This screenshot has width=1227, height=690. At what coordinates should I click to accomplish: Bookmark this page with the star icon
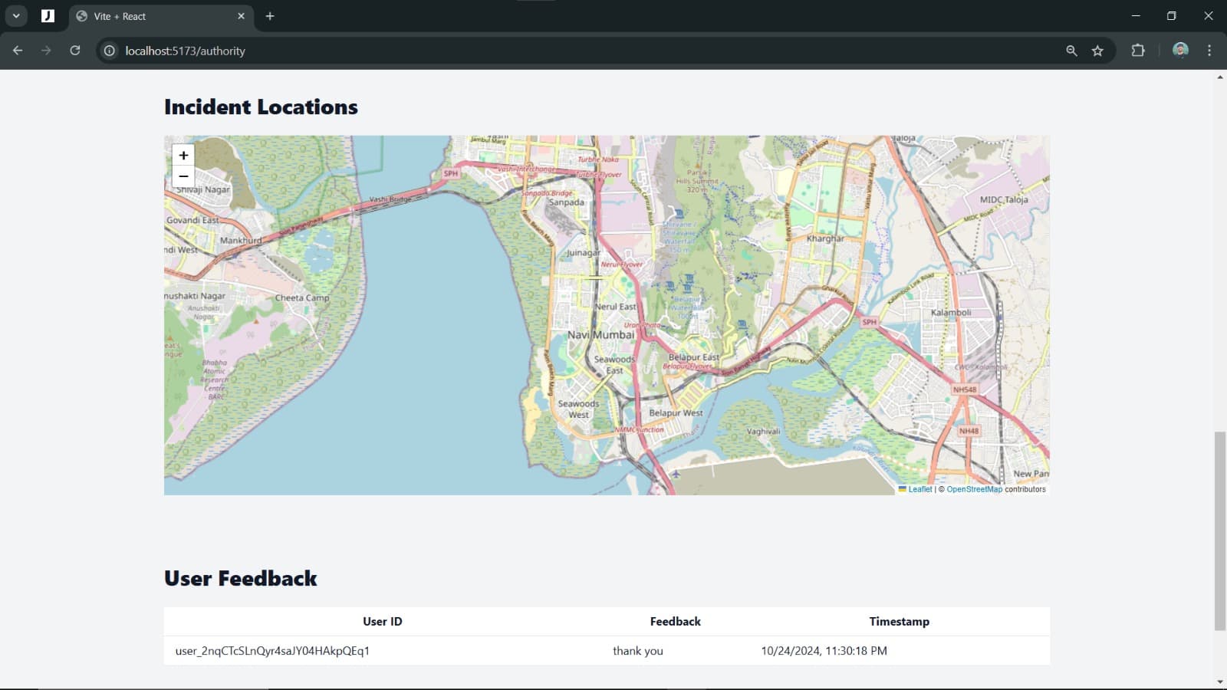[1097, 51]
